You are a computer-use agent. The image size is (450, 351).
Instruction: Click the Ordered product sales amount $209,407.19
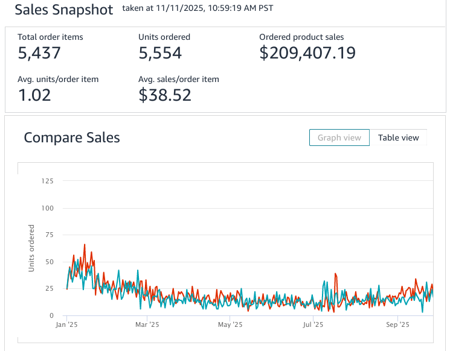(x=307, y=53)
